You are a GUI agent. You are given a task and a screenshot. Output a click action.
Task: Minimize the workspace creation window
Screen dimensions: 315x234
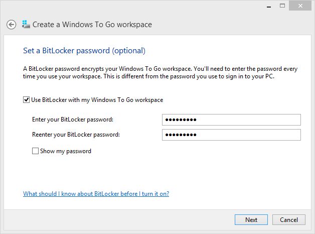tap(269, 6)
